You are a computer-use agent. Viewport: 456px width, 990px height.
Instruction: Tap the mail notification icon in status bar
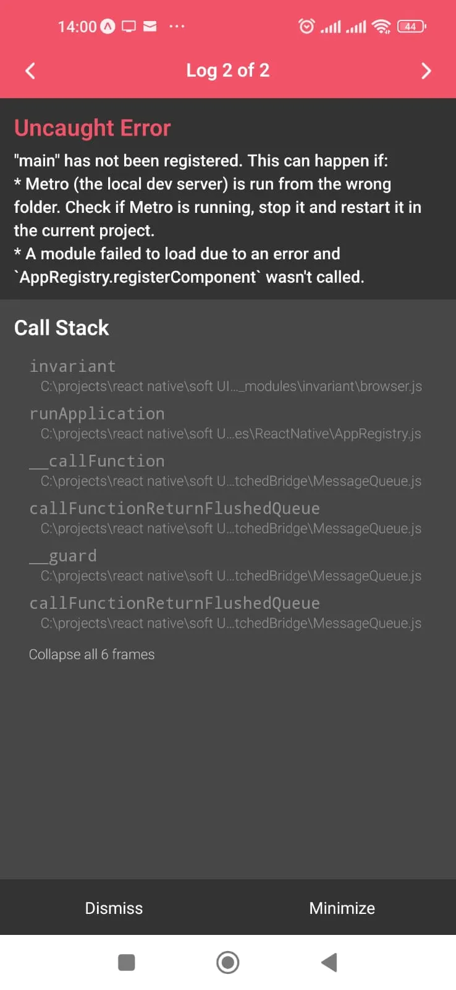click(150, 26)
